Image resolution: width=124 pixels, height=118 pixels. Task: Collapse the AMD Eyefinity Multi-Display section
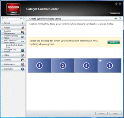pyautogui.click(x=13, y=42)
